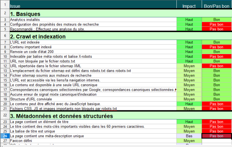This screenshot has width=232, height=147.
Task: Click the 'Bas' impact cell in row 26
Action: (x=189, y=136)
